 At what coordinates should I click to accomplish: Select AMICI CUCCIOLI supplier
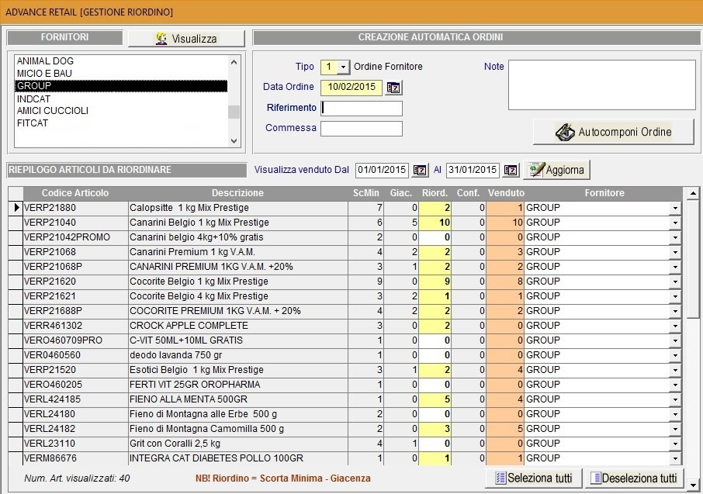(x=121, y=111)
